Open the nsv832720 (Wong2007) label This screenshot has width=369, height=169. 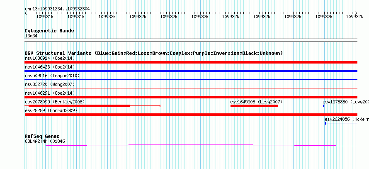[x=50, y=84]
